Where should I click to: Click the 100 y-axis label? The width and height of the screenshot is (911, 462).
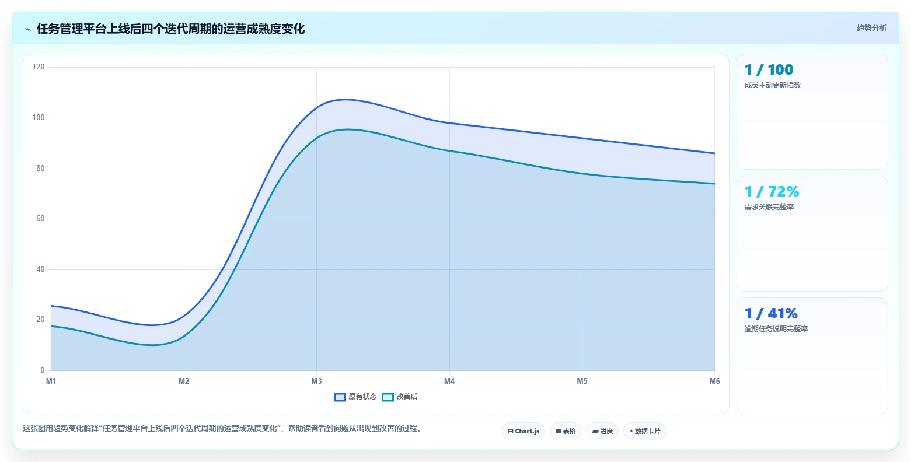(39, 118)
